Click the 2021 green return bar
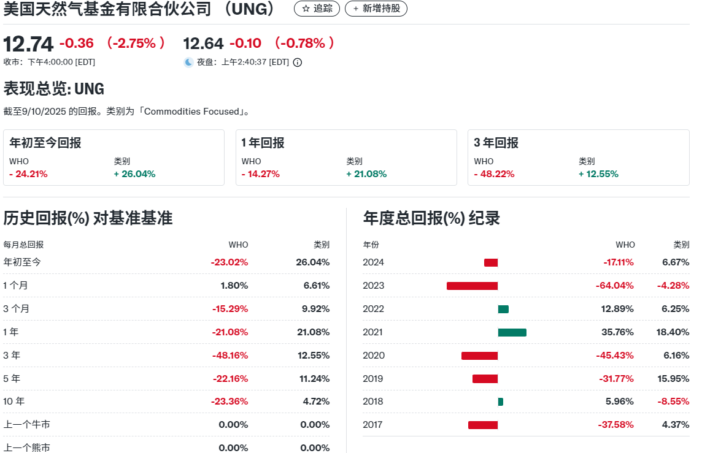The image size is (702, 453). tap(512, 332)
